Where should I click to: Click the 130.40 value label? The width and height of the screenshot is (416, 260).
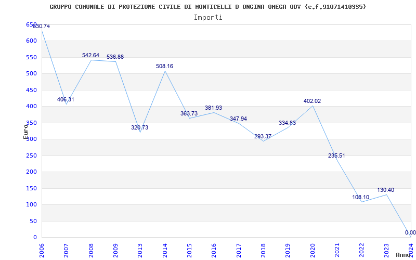[385, 190]
